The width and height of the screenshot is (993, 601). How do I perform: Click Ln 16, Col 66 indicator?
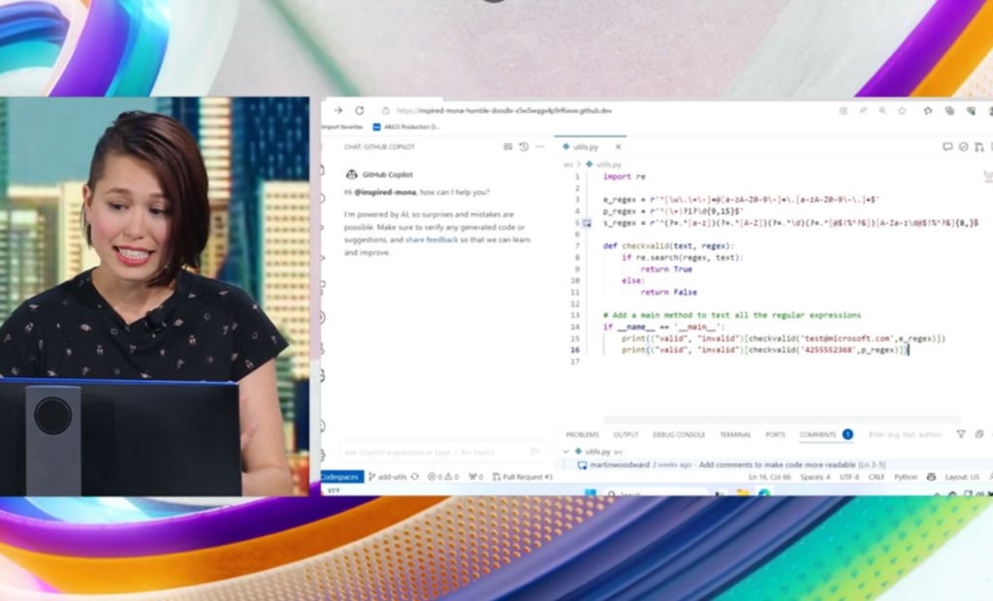tap(769, 477)
